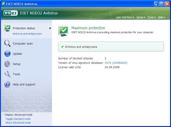Open the Setup dropdown in header
Viewport: 171px width, 127px height.
click(x=141, y=17)
